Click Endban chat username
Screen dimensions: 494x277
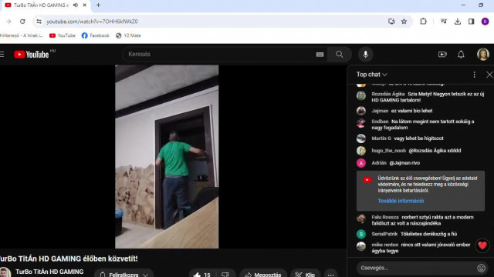[x=380, y=122]
